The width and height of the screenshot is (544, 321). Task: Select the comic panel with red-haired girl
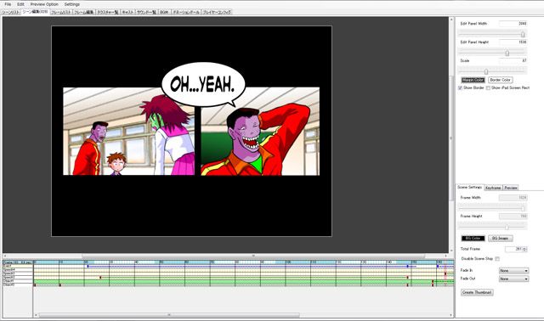128,132
